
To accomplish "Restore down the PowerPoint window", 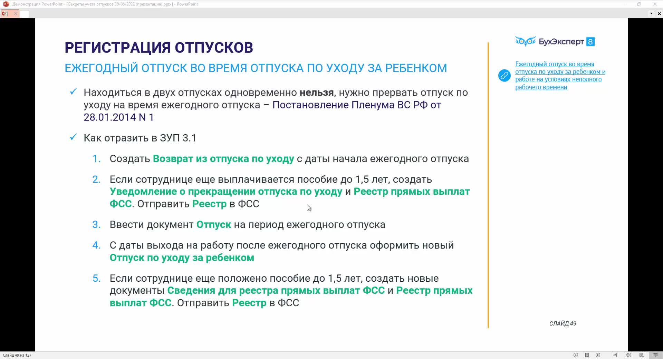I will tap(639, 4).
